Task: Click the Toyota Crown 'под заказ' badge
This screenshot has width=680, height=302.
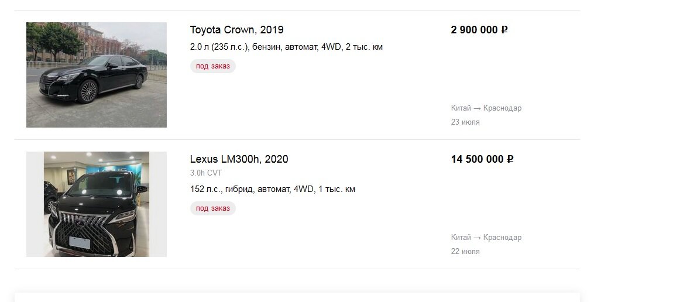Action: pos(213,66)
